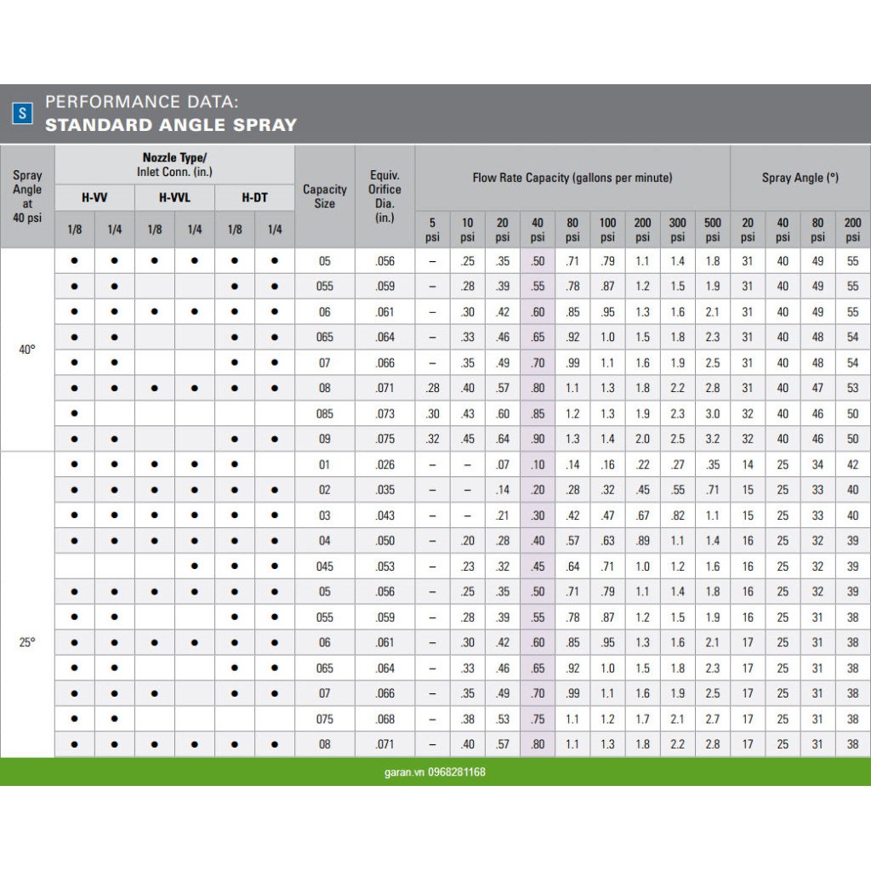The width and height of the screenshot is (871, 871).
Task: Click the .67 flow value in the 03 row
Action: pos(642,515)
